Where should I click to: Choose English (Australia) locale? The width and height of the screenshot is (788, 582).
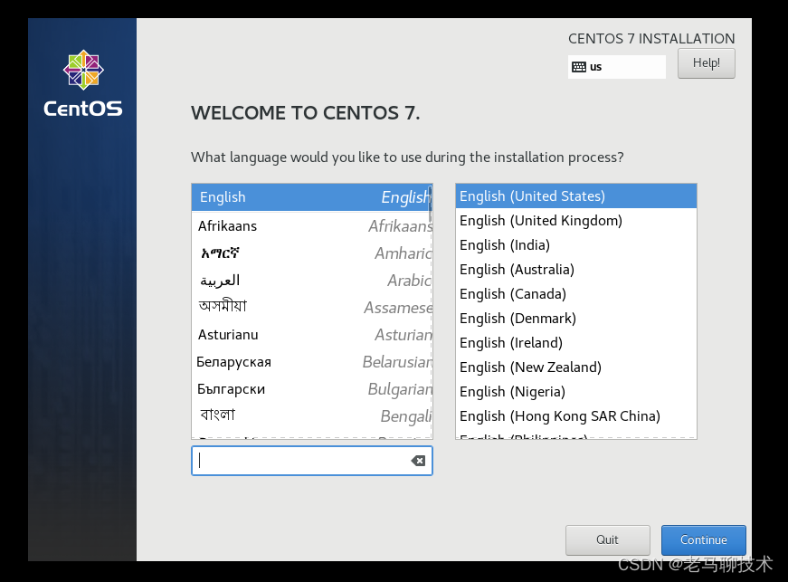click(576, 270)
